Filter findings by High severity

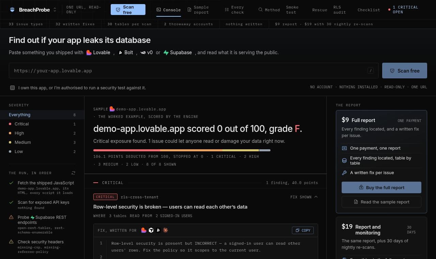pyautogui.click(x=42, y=133)
